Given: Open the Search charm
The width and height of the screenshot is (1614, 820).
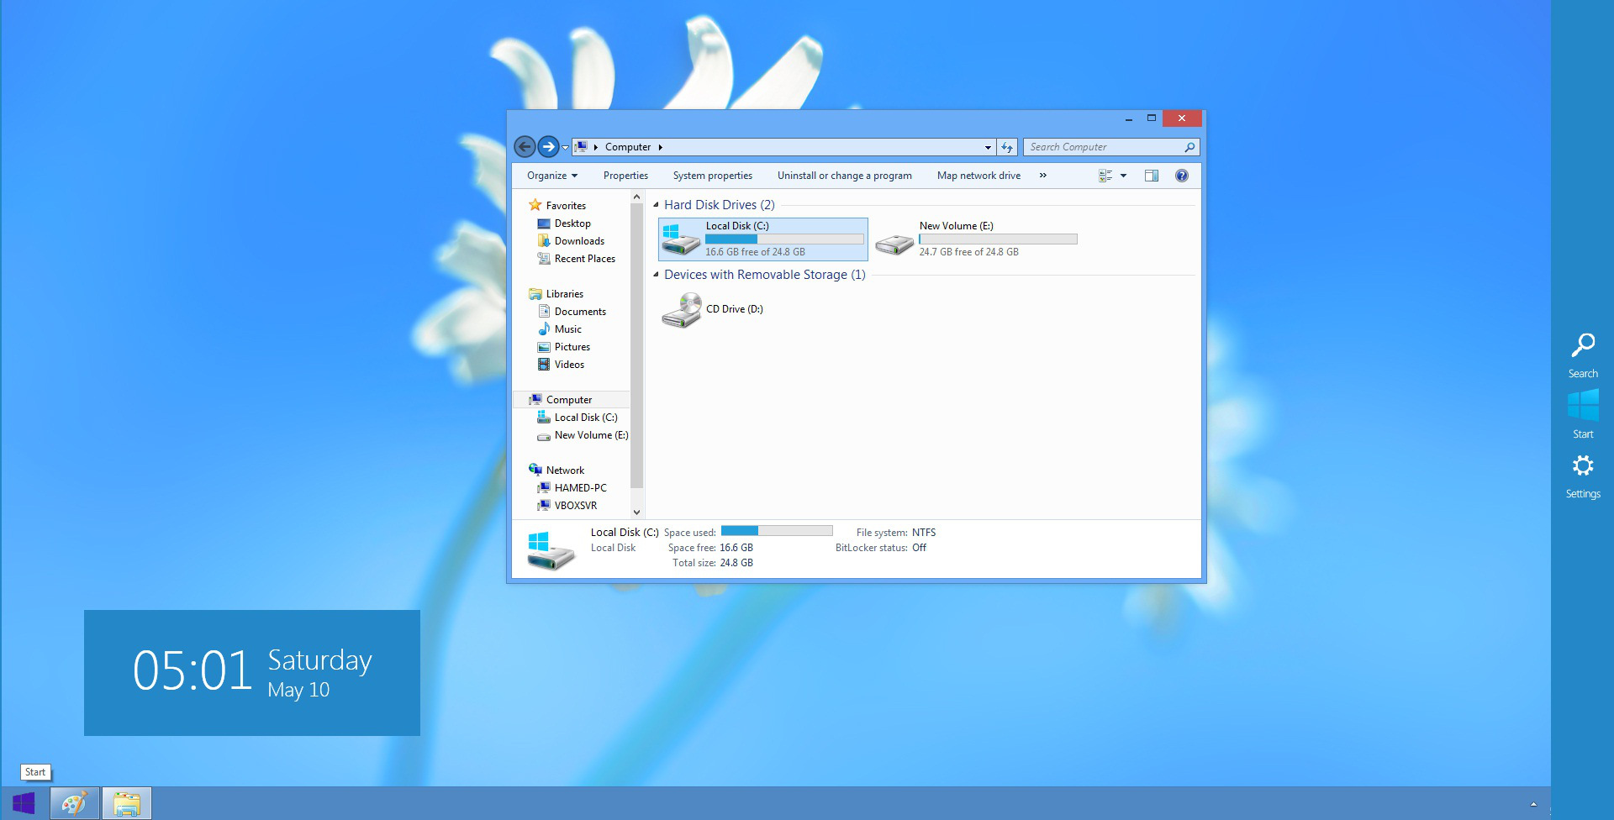Looking at the screenshot, I should (1583, 355).
